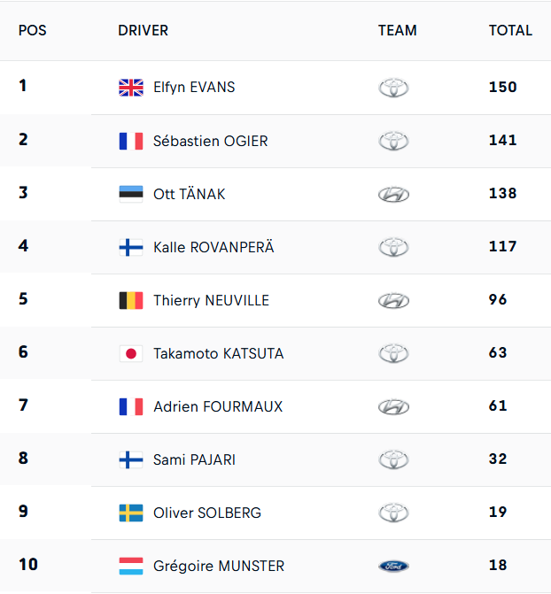Sort by the TOTAL column header
Image resolution: width=551 pixels, height=594 pixels.
pyautogui.click(x=510, y=30)
